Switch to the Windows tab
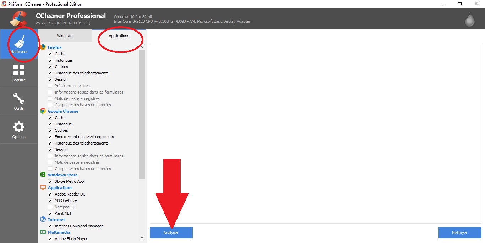Image resolution: width=485 pixels, height=243 pixels. click(65, 35)
